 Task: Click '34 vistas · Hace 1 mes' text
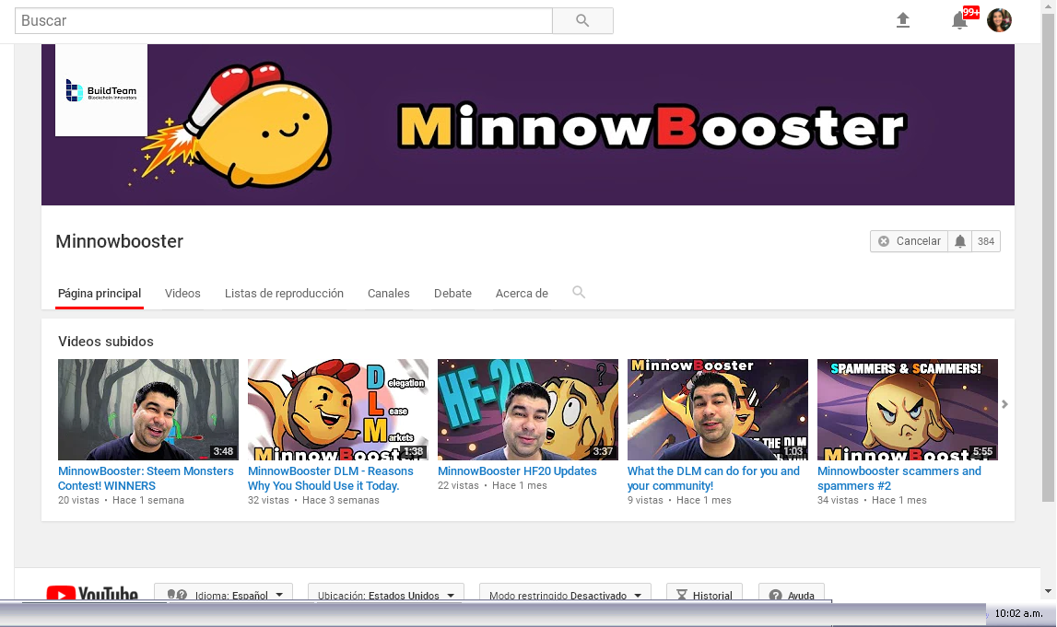[872, 500]
